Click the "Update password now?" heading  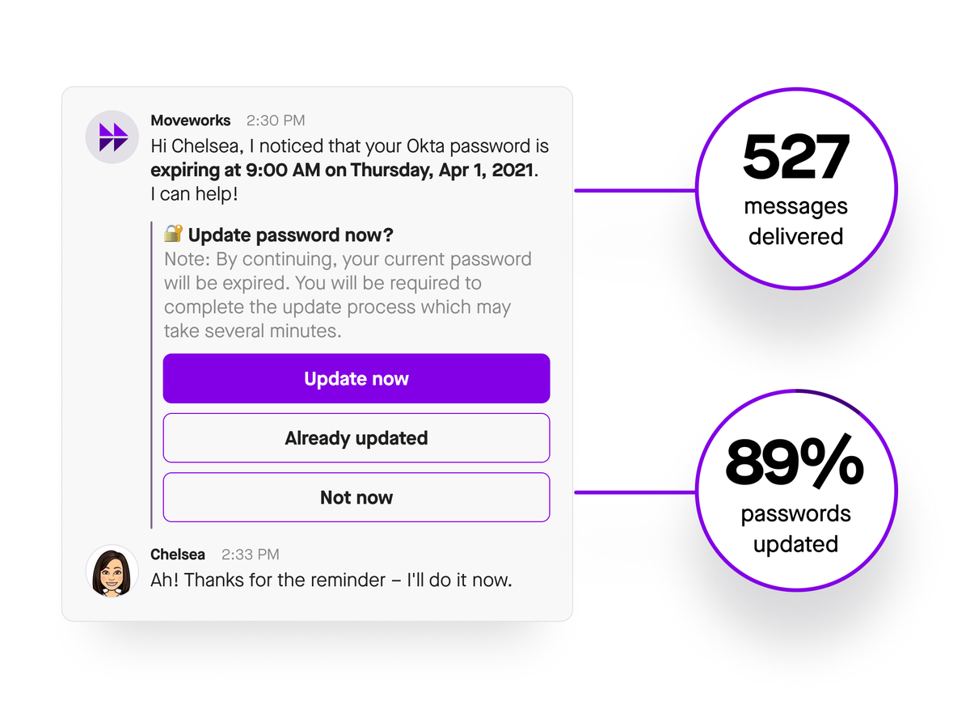click(291, 235)
